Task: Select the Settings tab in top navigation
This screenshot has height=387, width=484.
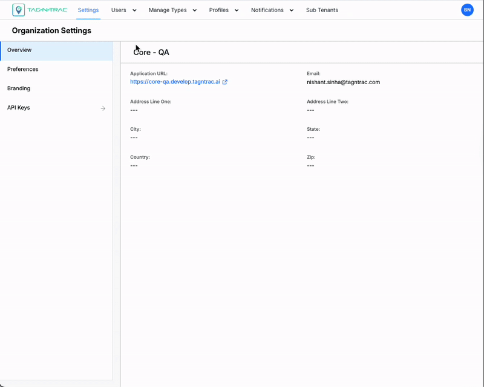Action: tap(88, 10)
